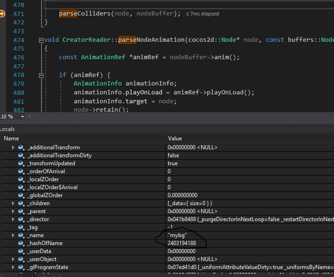Click the breakpoint marker on line 471
The height and width of the screenshot is (277, 334).
(2, 14)
